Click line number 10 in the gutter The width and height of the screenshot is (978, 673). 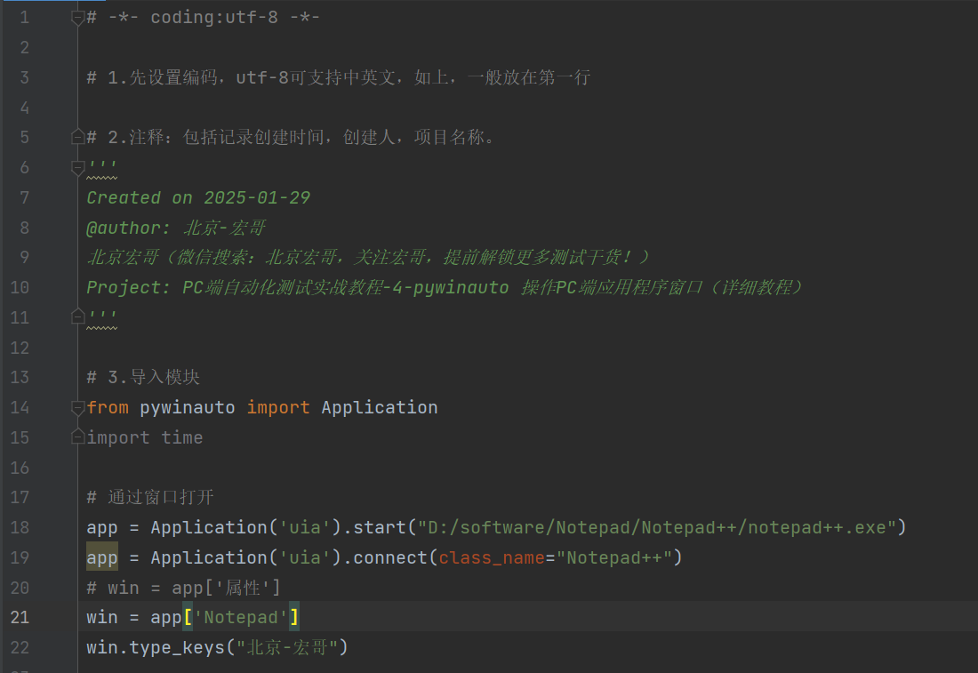click(x=20, y=287)
